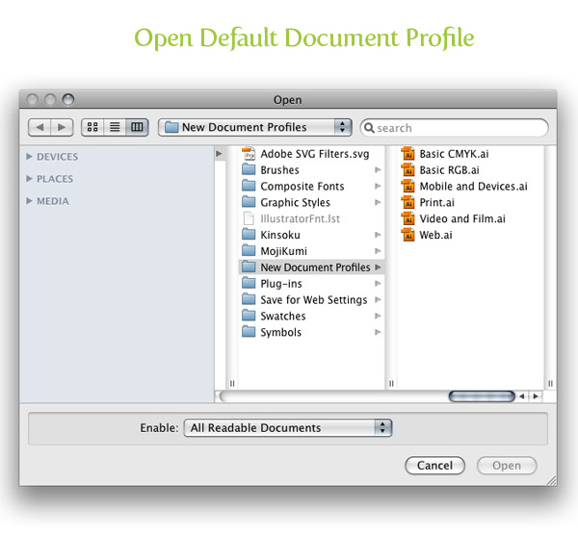Select the "Basic CMYK.ai" file name
Image resolution: width=578 pixels, height=534 pixels.
(x=454, y=154)
